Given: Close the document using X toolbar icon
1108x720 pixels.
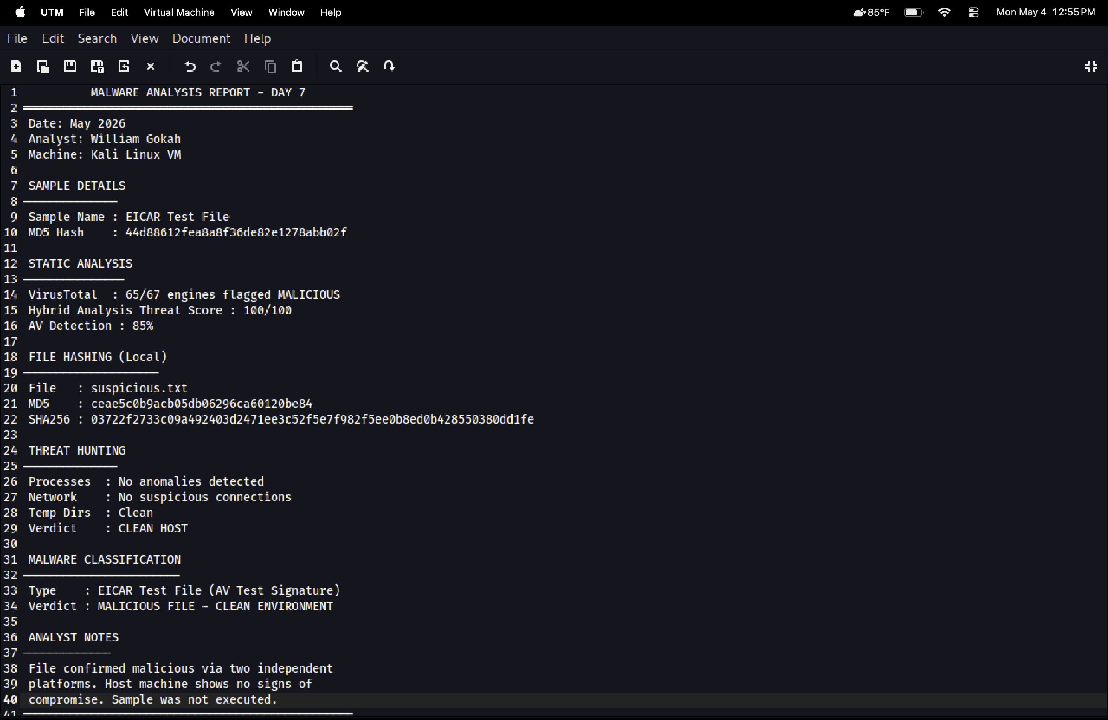Looking at the screenshot, I should (x=150, y=67).
